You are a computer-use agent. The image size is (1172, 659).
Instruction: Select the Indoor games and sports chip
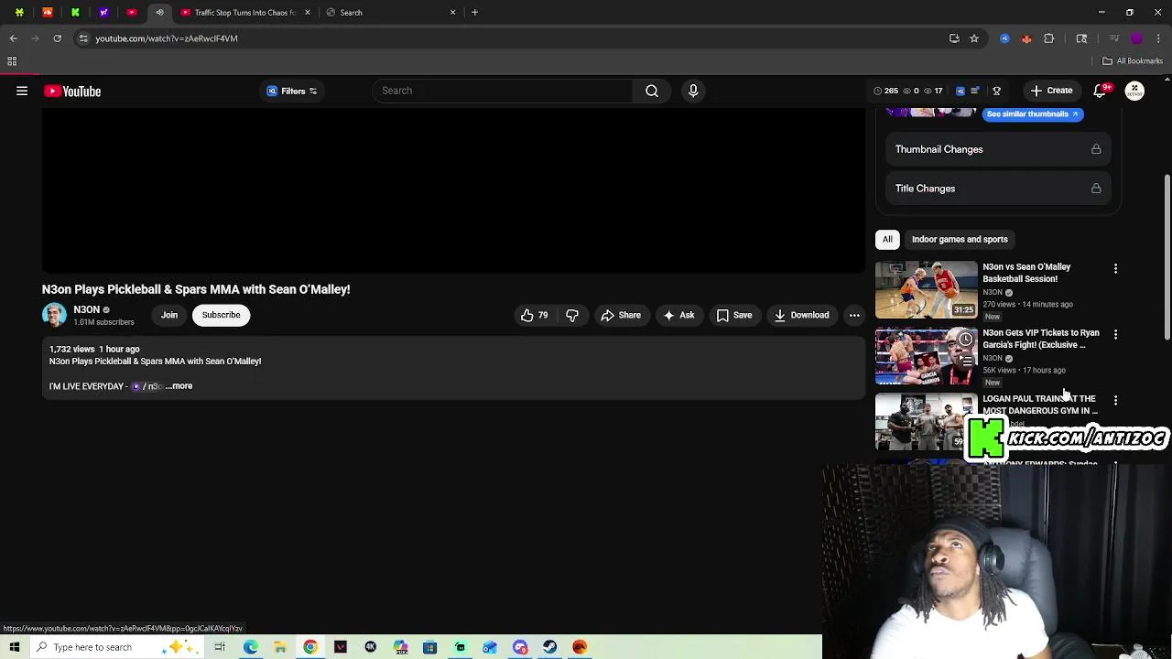(x=960, y=239)
